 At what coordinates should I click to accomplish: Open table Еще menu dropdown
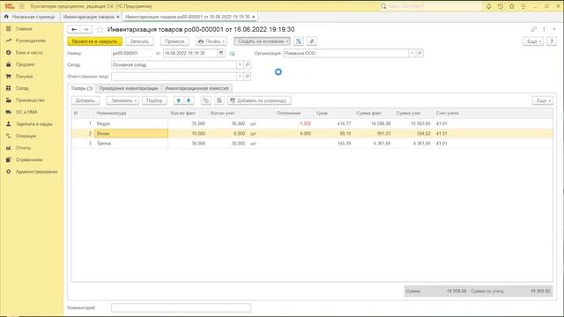(x=543, y=100)
